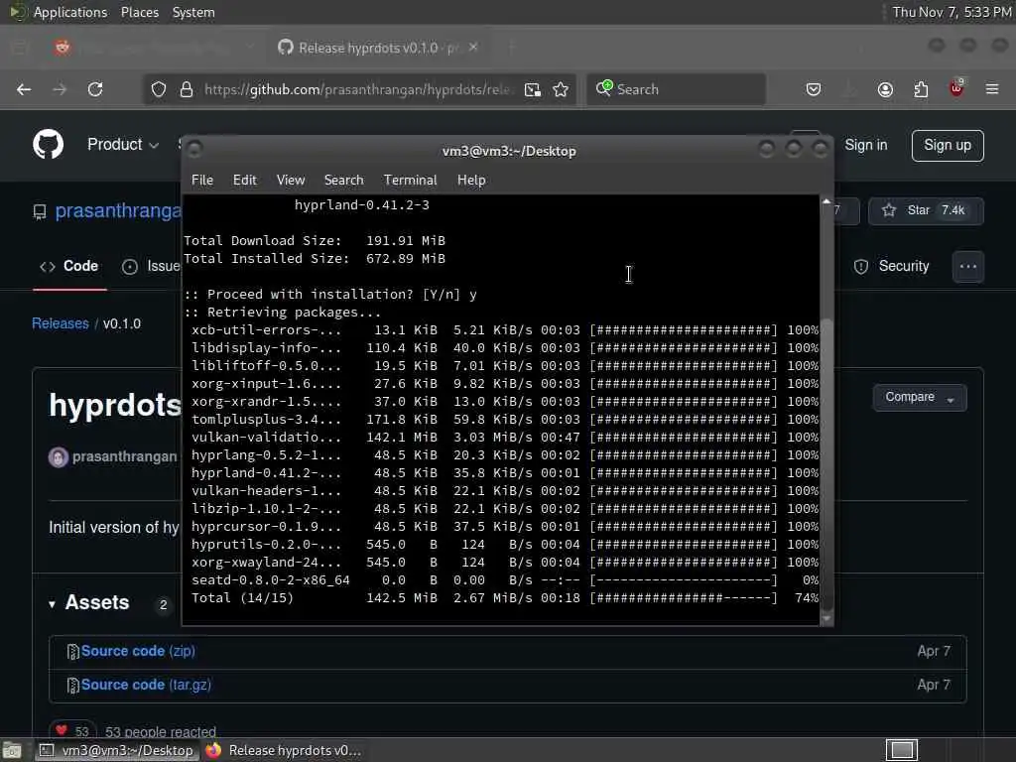
Task: Open the Terminal menu
Action: click(410, 181)
